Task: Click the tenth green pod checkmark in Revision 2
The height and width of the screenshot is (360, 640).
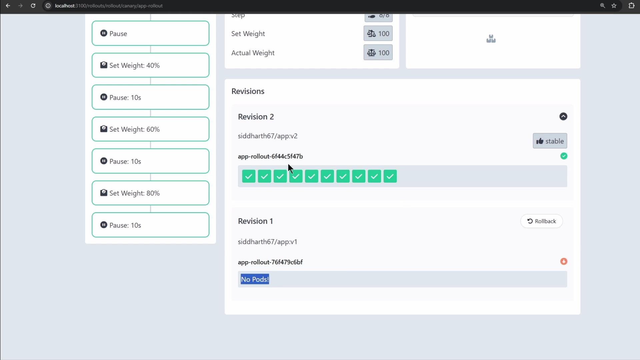Action: pos(390,176)
